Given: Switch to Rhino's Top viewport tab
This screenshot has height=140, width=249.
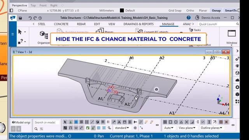Looking at the screenshot, I should point(33,5).
